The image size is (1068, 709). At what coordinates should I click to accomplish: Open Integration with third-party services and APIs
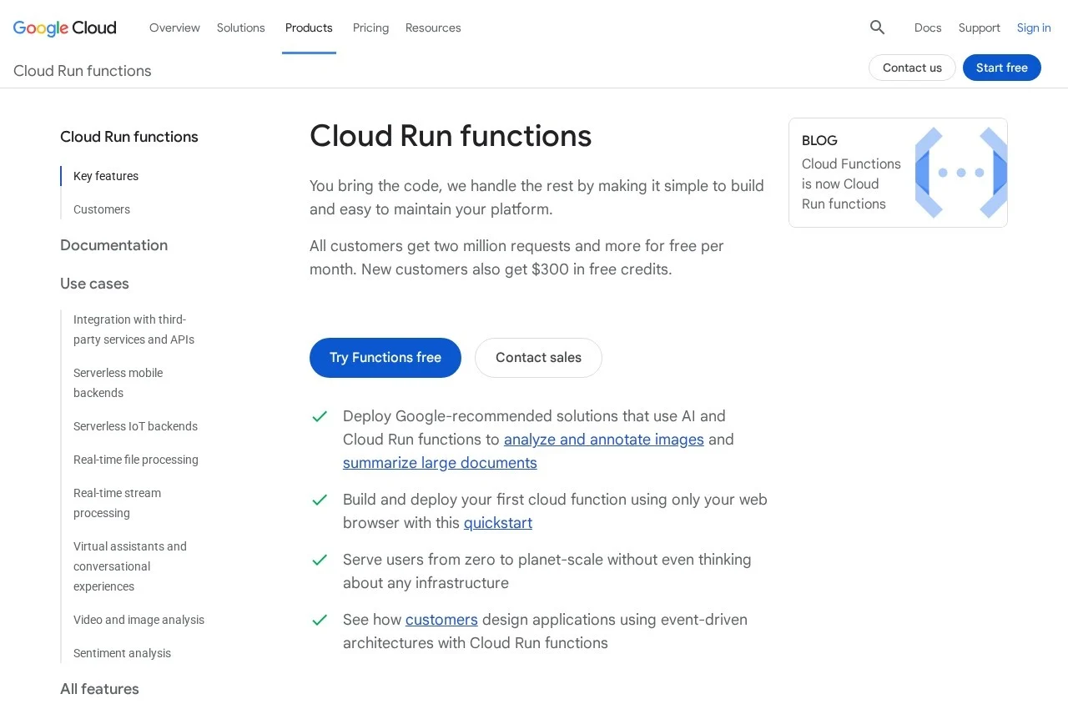[133, 329]
